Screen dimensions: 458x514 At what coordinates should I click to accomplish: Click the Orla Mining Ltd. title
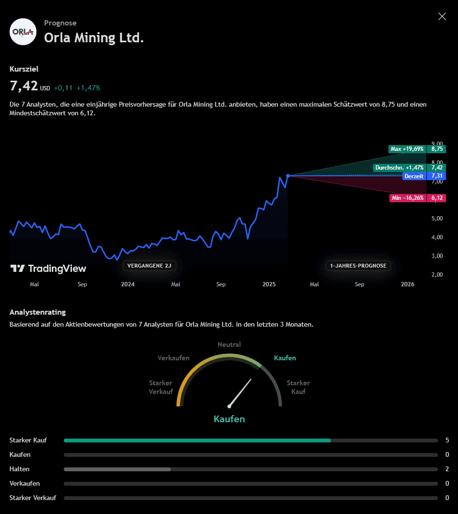point(94,37)
